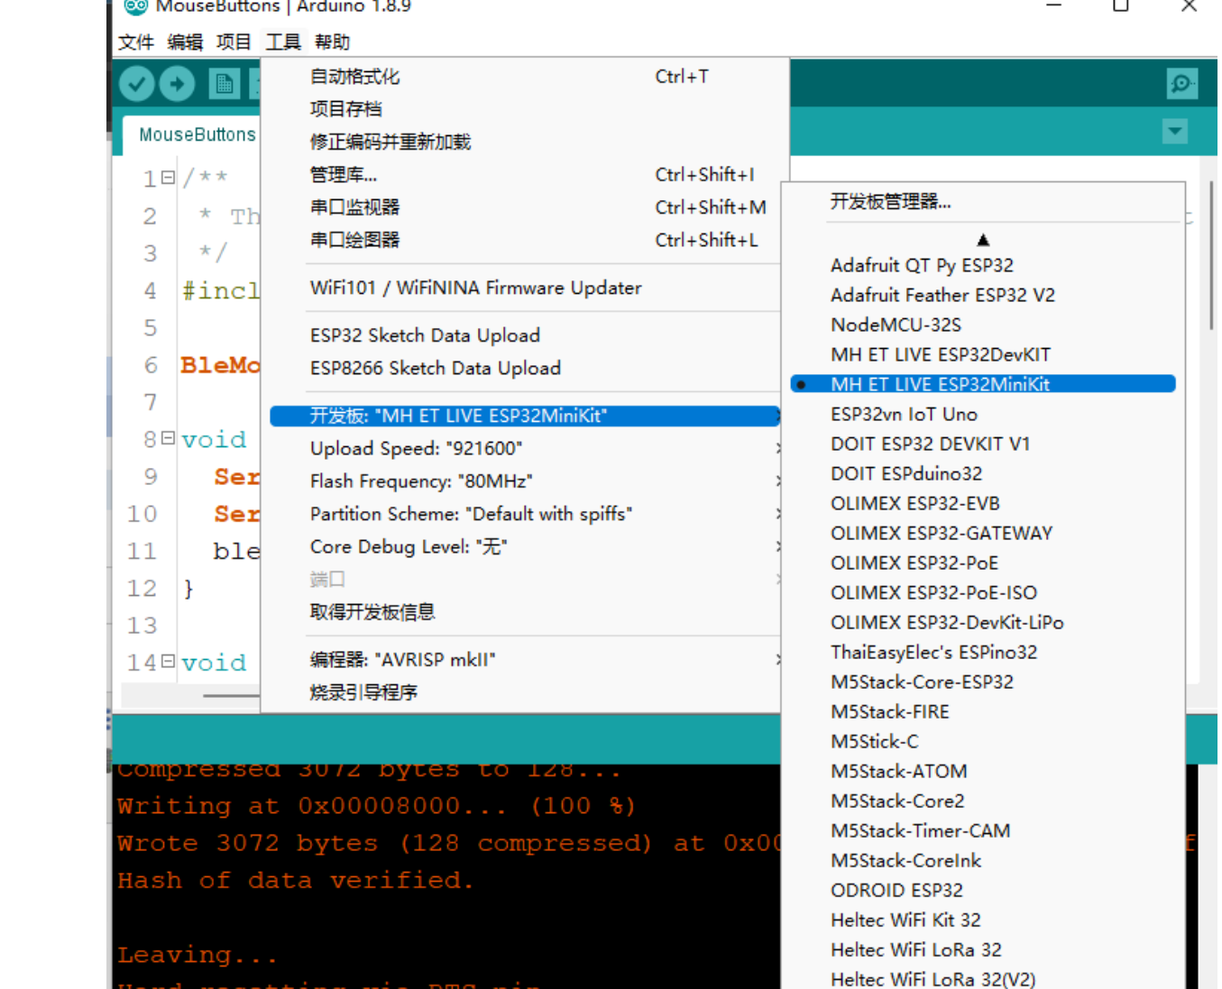Select OLIMEX ESP32-PoE board
1222x989 pixels.
click(983, 563)
